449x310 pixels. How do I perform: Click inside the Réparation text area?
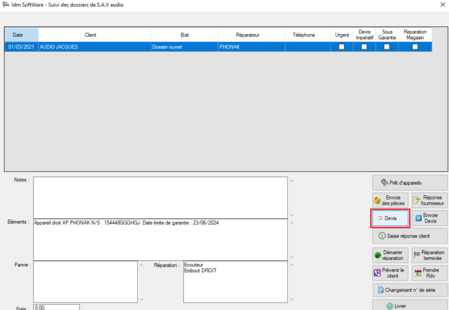click(x=235, y=282)
